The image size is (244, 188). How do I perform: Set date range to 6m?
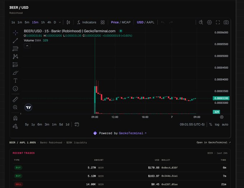(40, 124)
